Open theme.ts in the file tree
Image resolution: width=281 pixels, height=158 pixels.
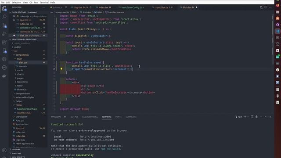[x=22, y=90]
